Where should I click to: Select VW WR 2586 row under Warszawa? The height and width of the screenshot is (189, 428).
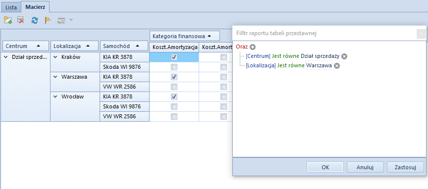pyautogui.click(x=124, y=87)
